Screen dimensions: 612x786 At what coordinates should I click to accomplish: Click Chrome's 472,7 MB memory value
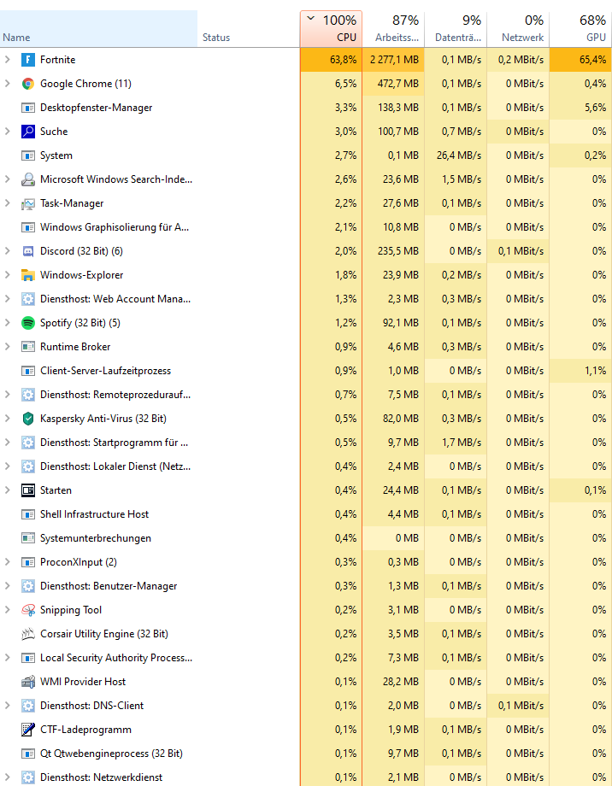(397, 84)
